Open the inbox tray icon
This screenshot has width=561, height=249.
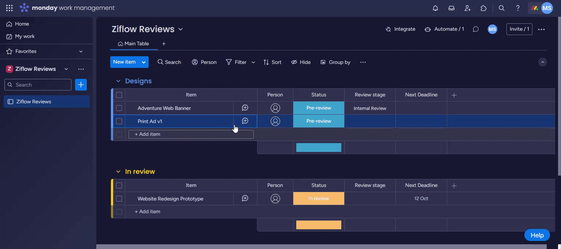click(x=452, y=8)
